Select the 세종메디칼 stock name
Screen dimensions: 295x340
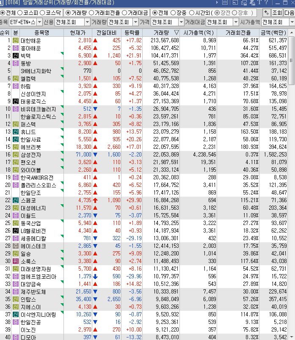point(33,239)
